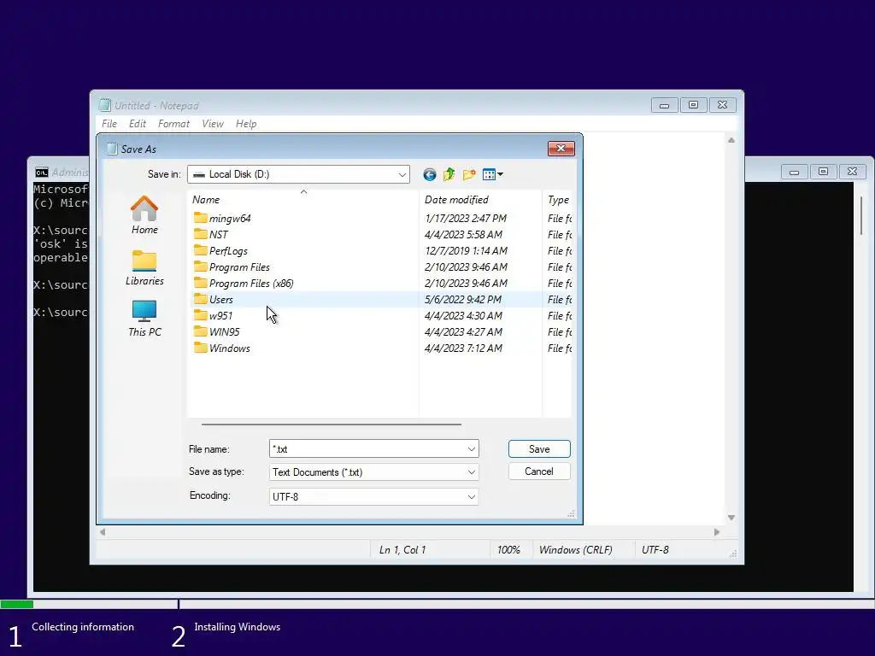Click the Installing Windows step label
The width and height of the screenshot is (875, 656).
pyautogui.click(x=238, y=627)
